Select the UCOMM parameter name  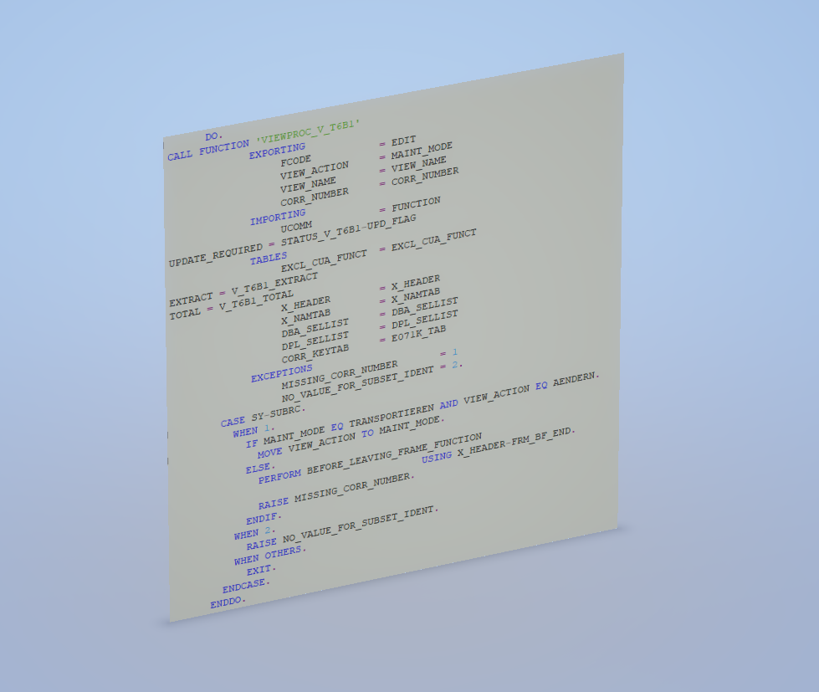(296, 228)
